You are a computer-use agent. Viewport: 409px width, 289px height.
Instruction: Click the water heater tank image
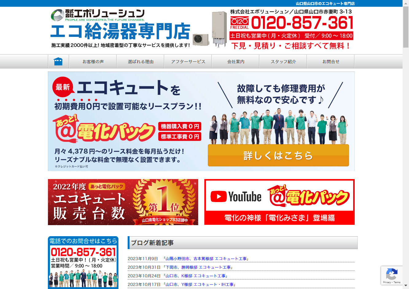[x=219, y=29]
